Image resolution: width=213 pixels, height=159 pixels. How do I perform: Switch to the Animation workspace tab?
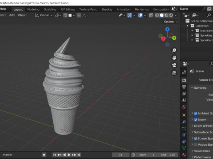tap(123, 9)
